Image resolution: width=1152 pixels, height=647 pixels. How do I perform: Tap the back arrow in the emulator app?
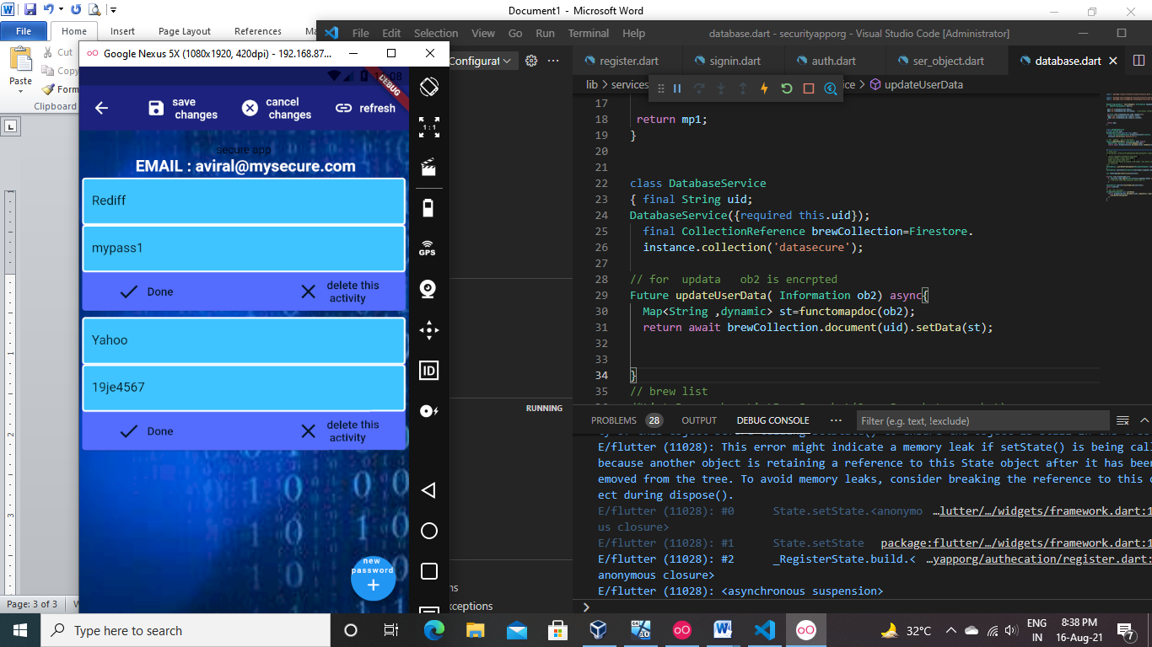coord(101,108)
